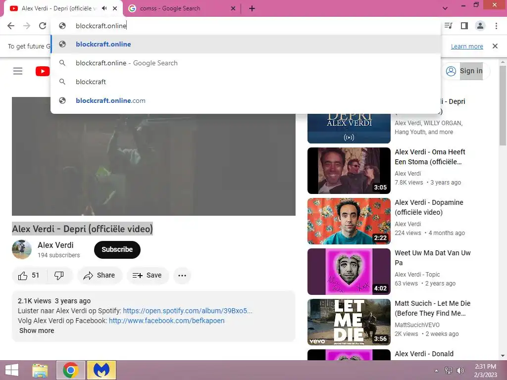
Task: Open the three-dot more actions button
Action: (x=182, y=275)
